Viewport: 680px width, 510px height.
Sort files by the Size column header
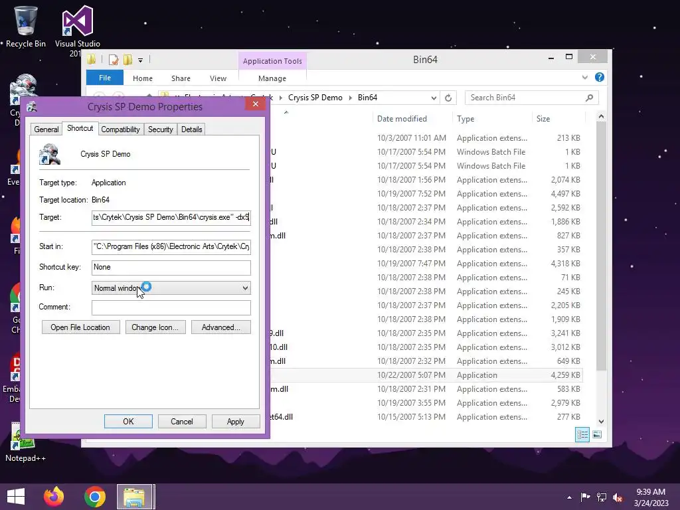(x=543, y=119)
